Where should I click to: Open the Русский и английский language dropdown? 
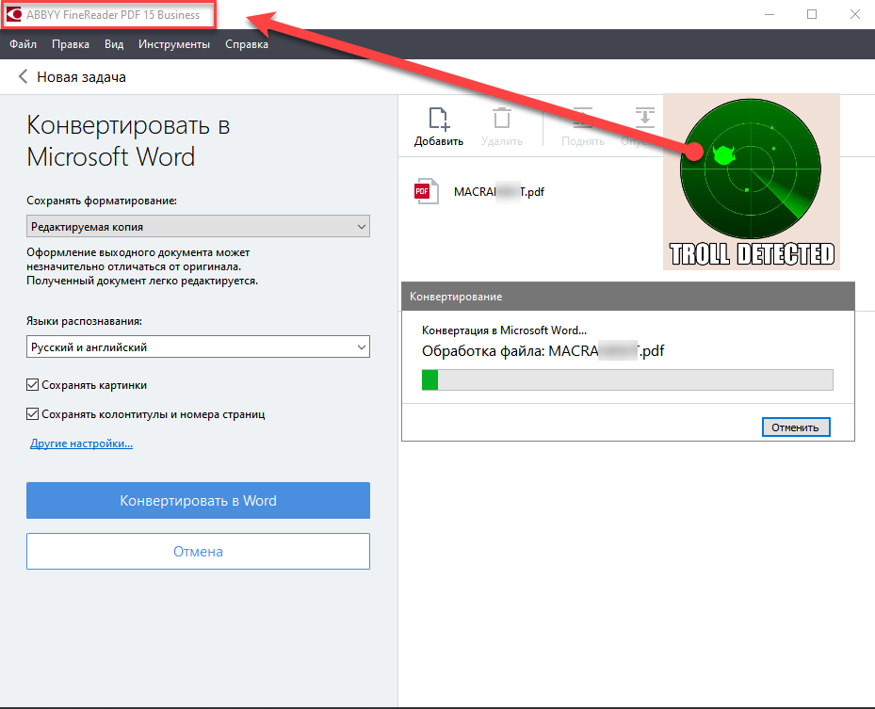tap(198, 347)
